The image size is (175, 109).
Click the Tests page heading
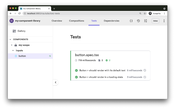[x=75, y=37]
